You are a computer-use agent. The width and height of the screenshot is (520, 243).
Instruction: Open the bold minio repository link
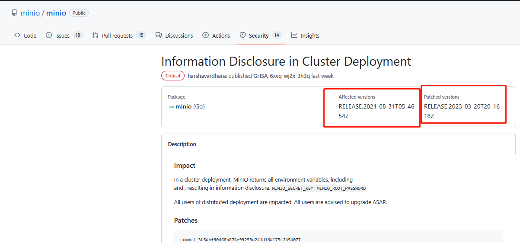(56, 13)
